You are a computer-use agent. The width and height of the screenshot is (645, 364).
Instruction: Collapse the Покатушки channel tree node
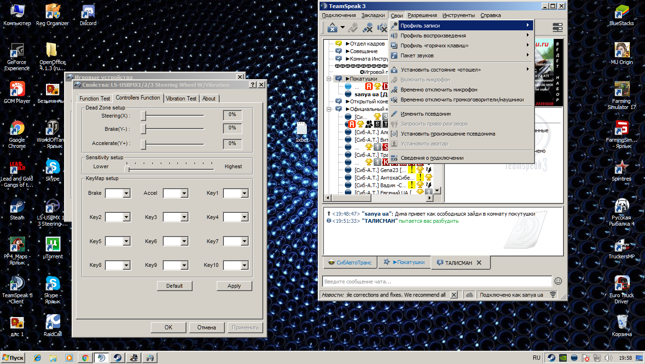329,79
